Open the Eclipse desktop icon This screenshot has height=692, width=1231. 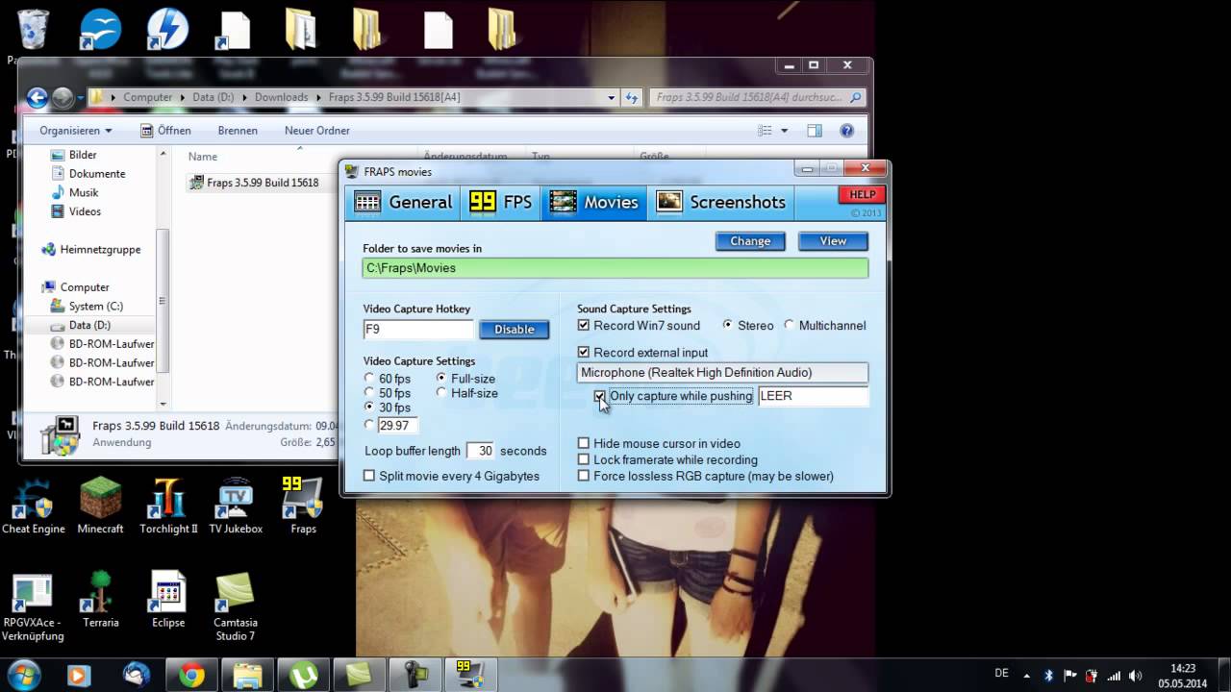pos(168,600)
